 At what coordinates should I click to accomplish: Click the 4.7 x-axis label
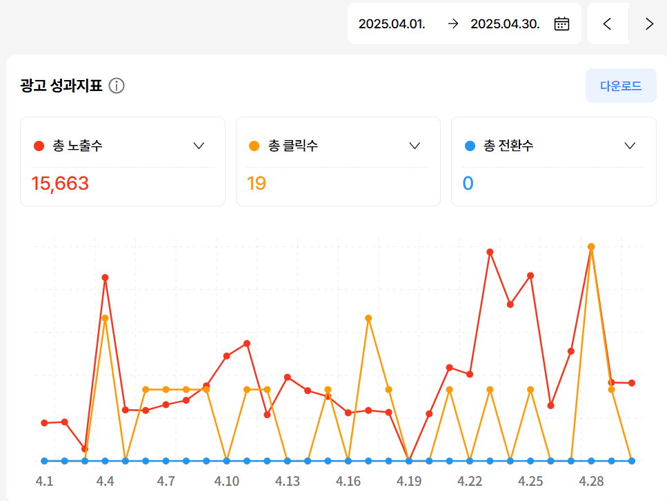(x=166, y=482)
